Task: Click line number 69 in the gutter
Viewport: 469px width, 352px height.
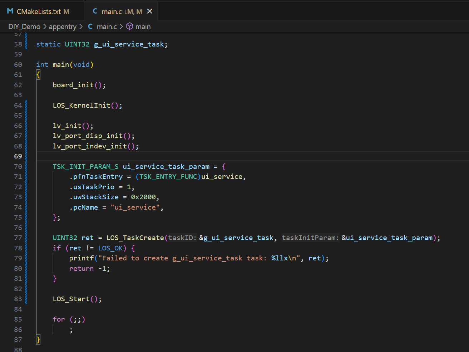Action: 18,156
